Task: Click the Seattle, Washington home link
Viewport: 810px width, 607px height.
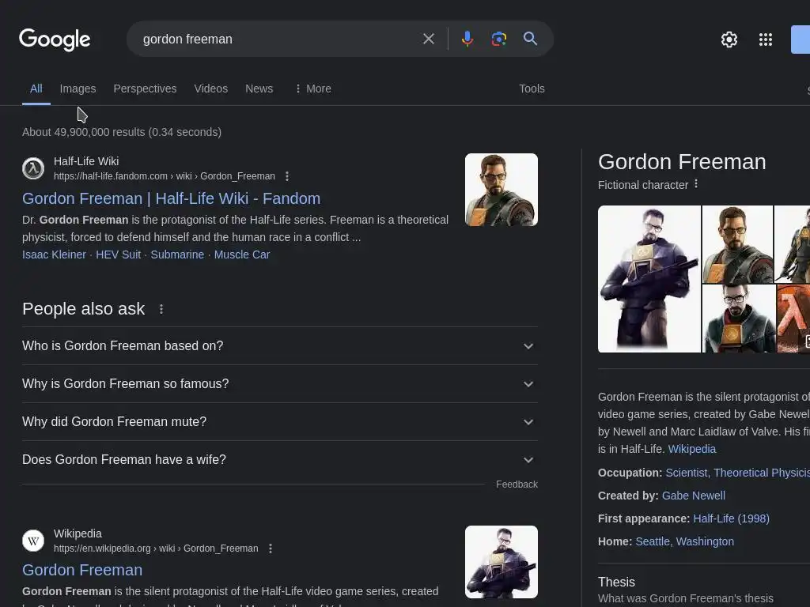Action: coord(684,541)
